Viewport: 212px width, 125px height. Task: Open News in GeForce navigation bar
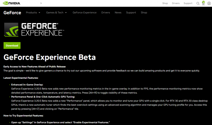(x=118, y=13)
